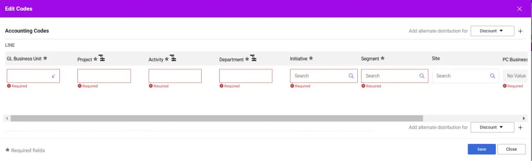Screen dimensions: 532x161
Task: Open hierarchy picker icon beside Department
Action: [x=254, y=58]
